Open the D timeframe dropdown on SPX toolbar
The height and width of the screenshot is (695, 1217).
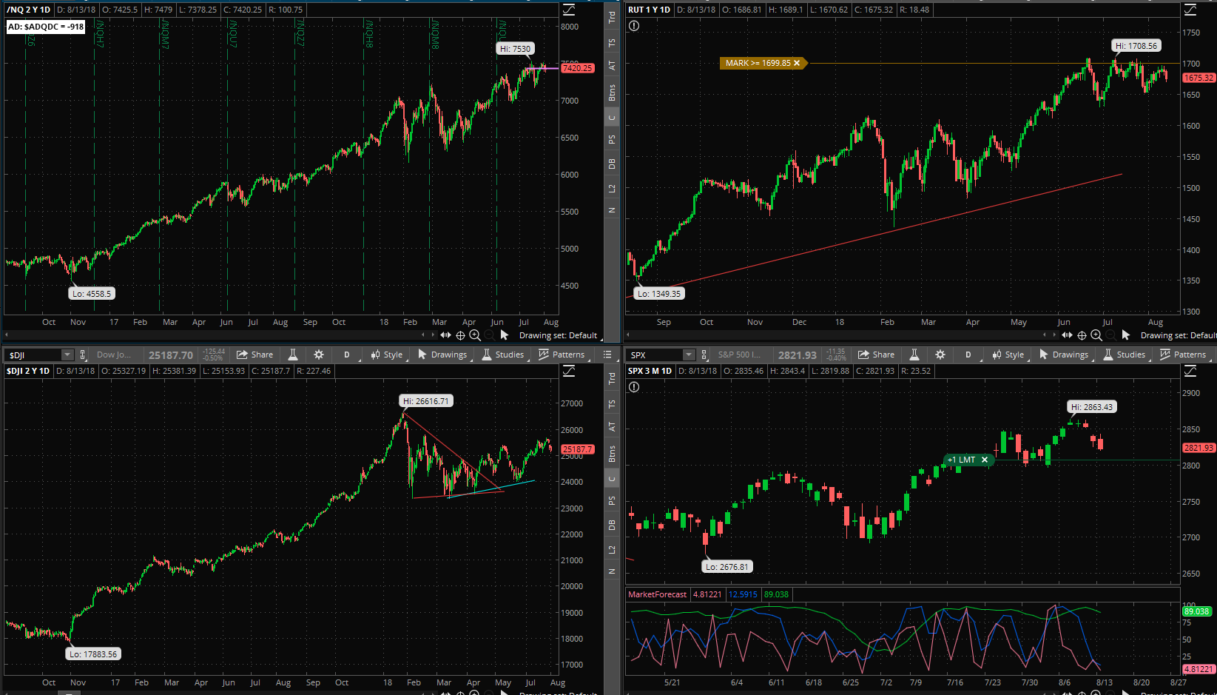click(x=968, y=355)
